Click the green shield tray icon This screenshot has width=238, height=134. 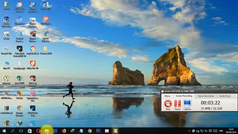(193, 131)
